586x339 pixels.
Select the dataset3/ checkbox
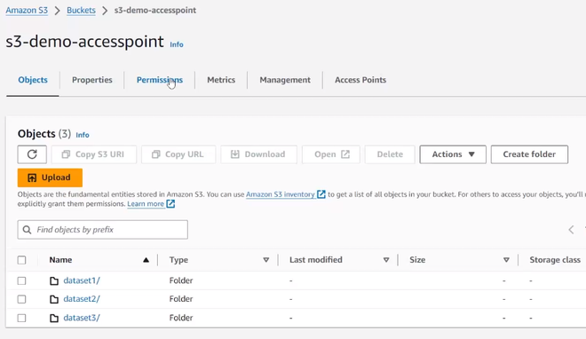(x=21, y=318)
